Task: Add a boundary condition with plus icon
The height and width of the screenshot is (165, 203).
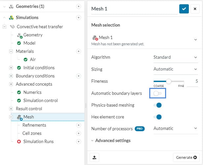Action: [78, 76]
